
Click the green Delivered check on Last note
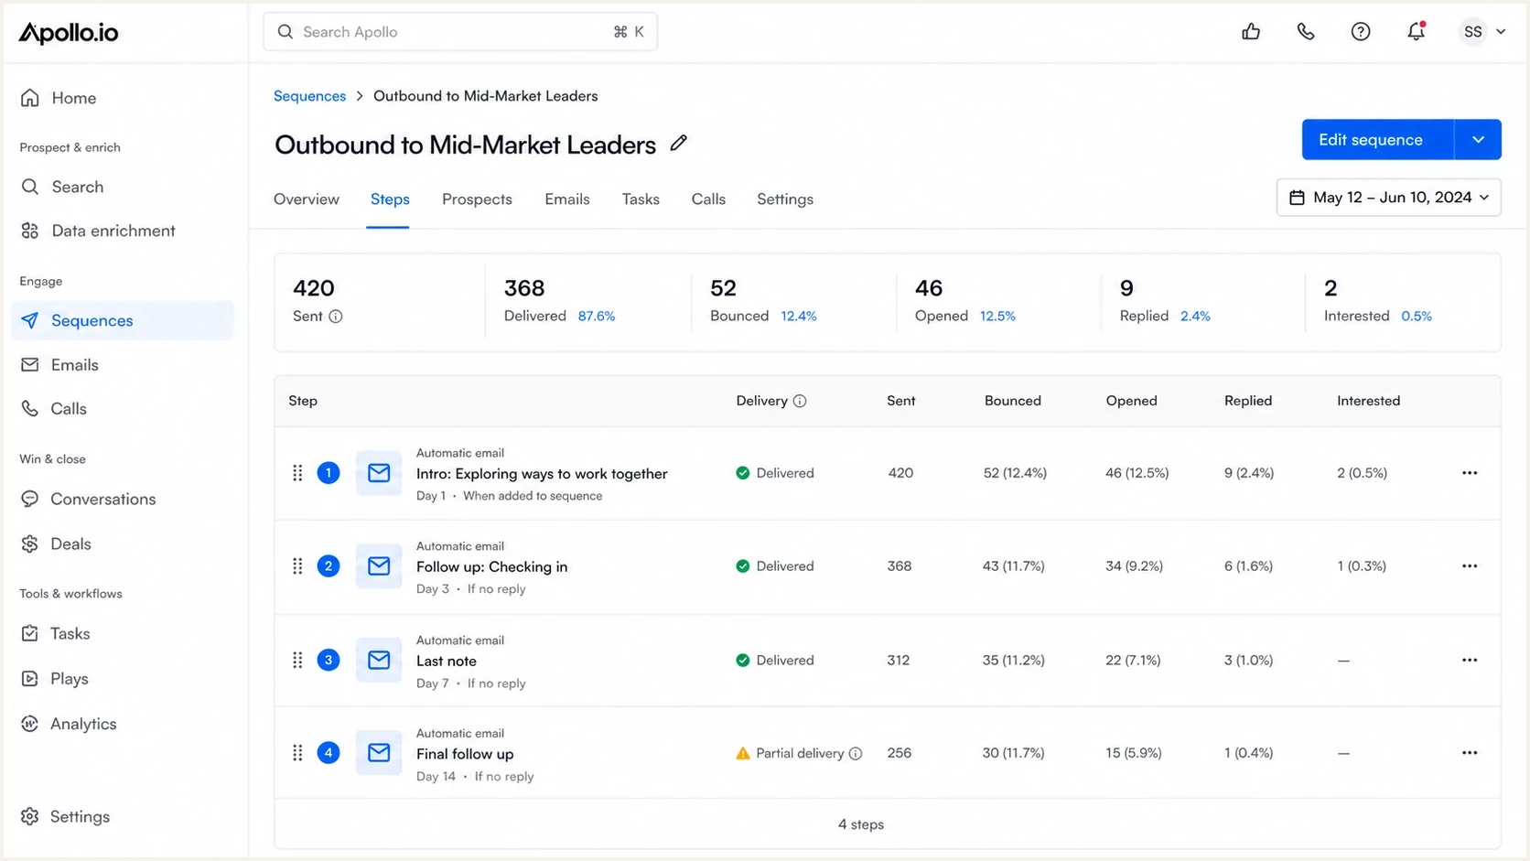pyautogui.click(x=743, y=661)
